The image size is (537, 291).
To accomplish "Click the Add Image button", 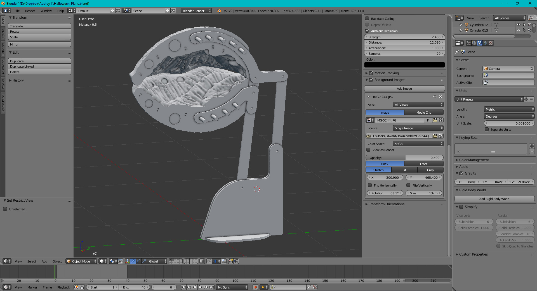I will [404, 89].
